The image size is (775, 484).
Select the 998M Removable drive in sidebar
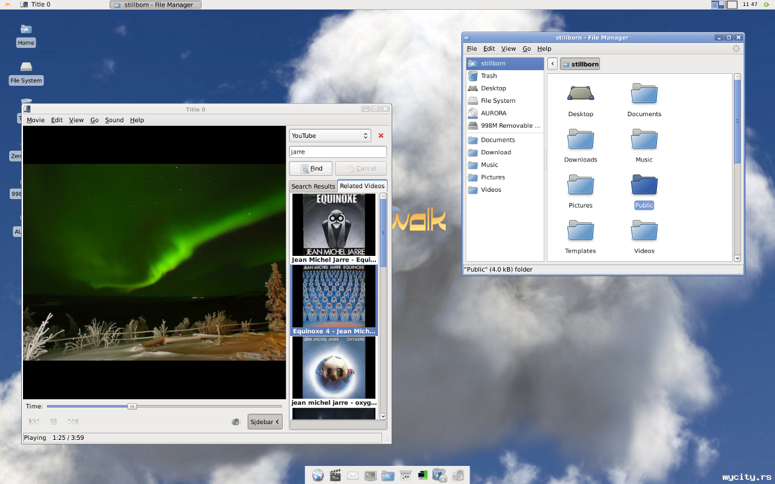coord(505,126)
